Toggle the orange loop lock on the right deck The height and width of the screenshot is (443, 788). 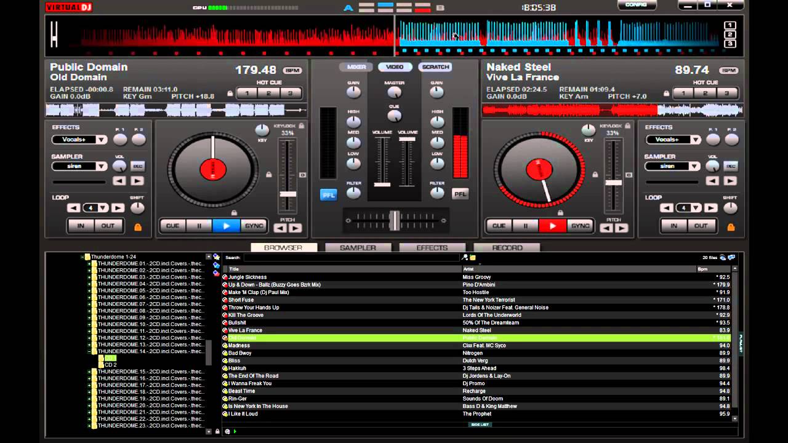click(x=731, y=227)
